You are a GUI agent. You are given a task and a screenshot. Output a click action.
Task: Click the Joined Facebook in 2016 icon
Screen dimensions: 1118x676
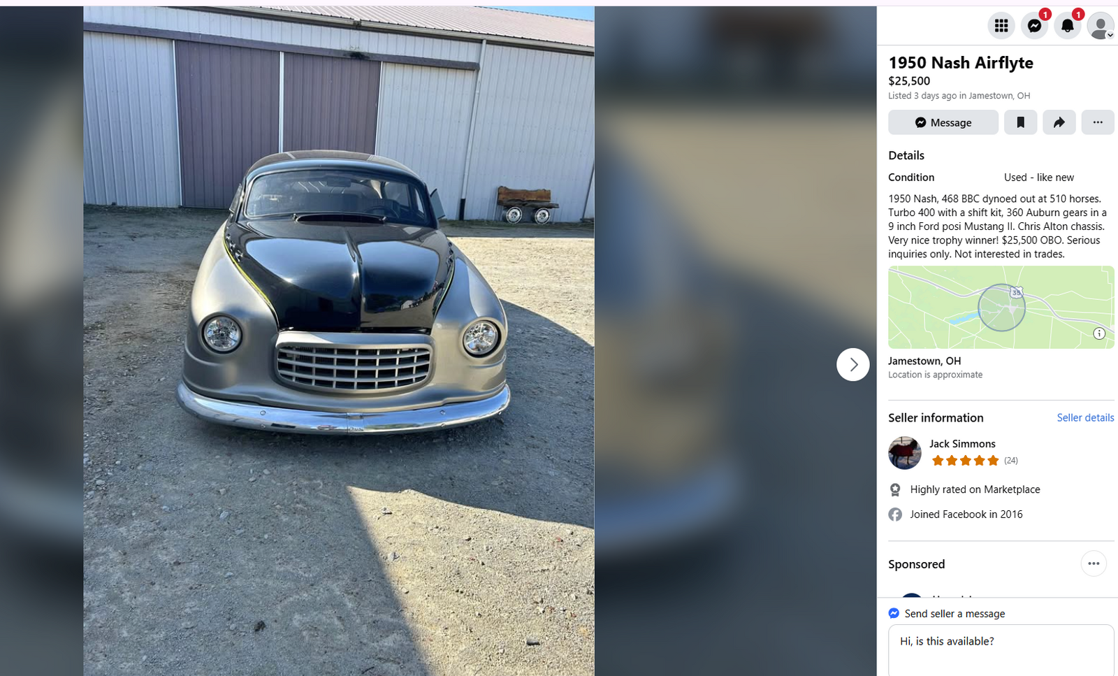(x=895, y=515)
